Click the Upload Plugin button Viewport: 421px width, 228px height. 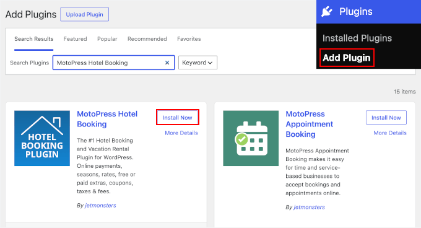[x=85, y=14]
